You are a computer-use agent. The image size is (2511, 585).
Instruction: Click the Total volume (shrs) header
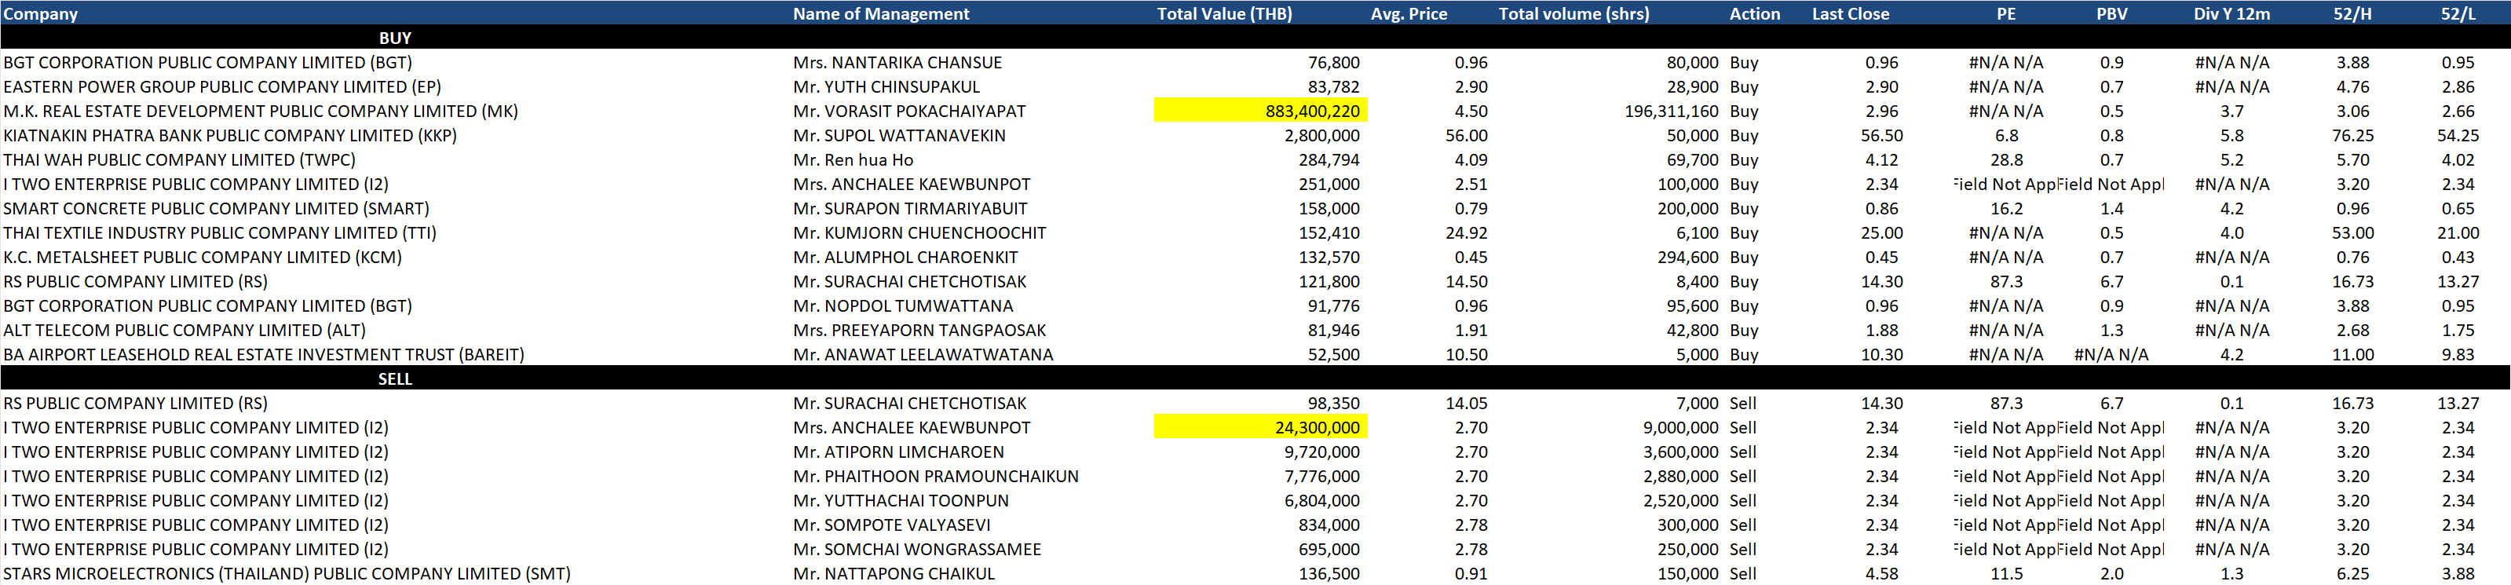pyautogui.click(x=1573, y=13)
